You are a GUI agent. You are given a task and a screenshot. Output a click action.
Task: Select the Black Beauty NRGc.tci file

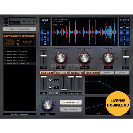pos(18,58)
